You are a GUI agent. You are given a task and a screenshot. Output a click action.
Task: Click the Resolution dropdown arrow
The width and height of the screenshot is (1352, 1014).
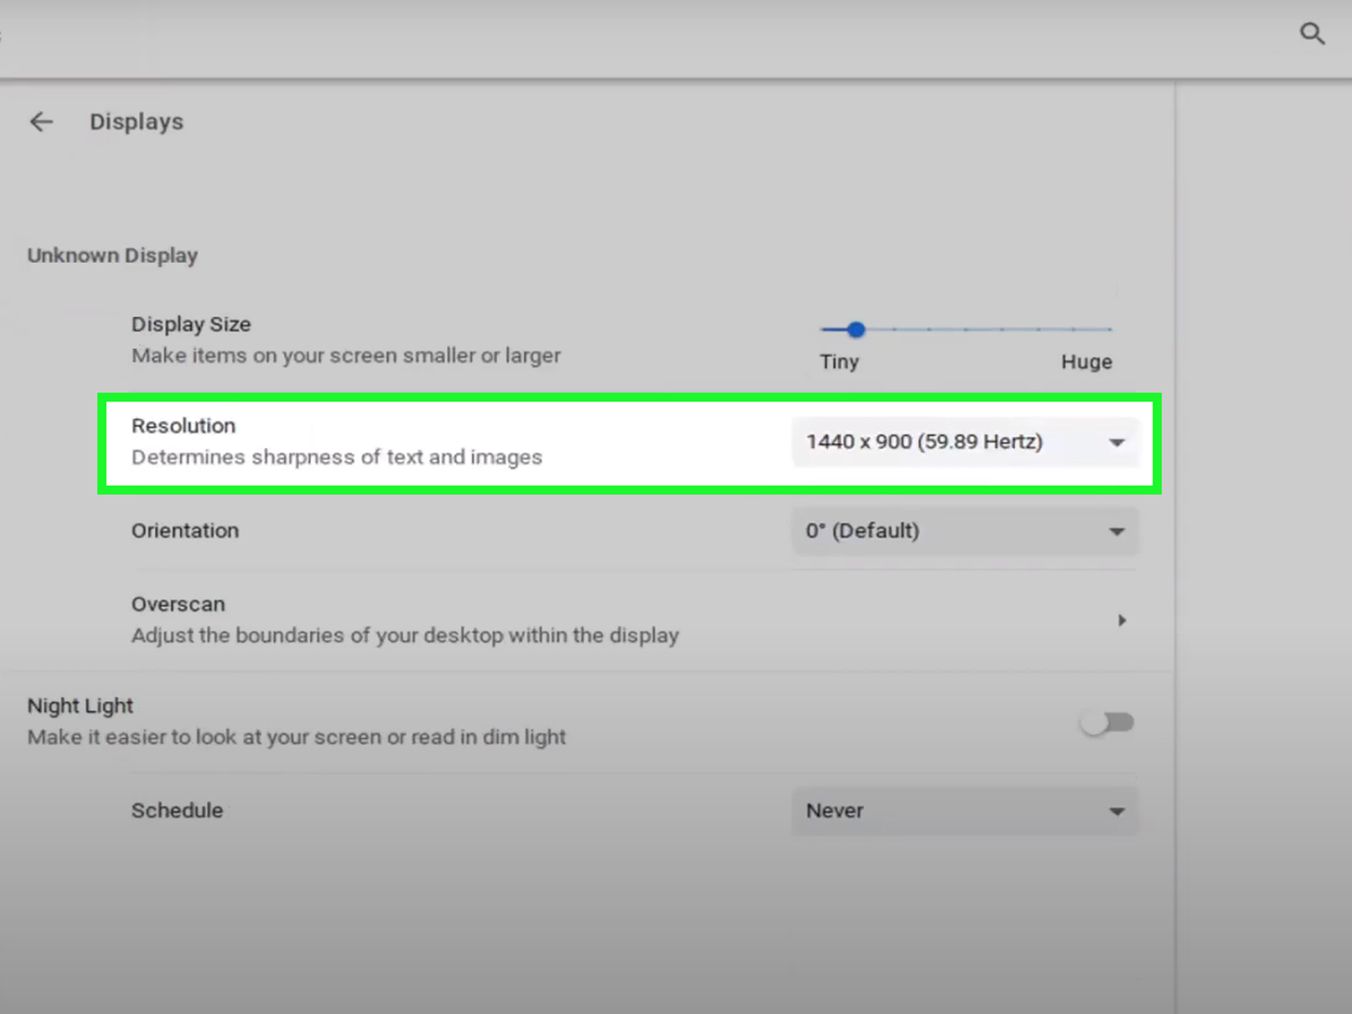coord(1117,443)
